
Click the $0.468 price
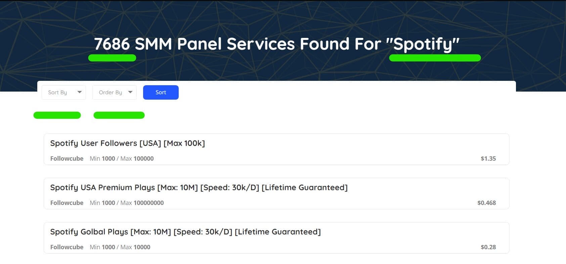[486, 203]
